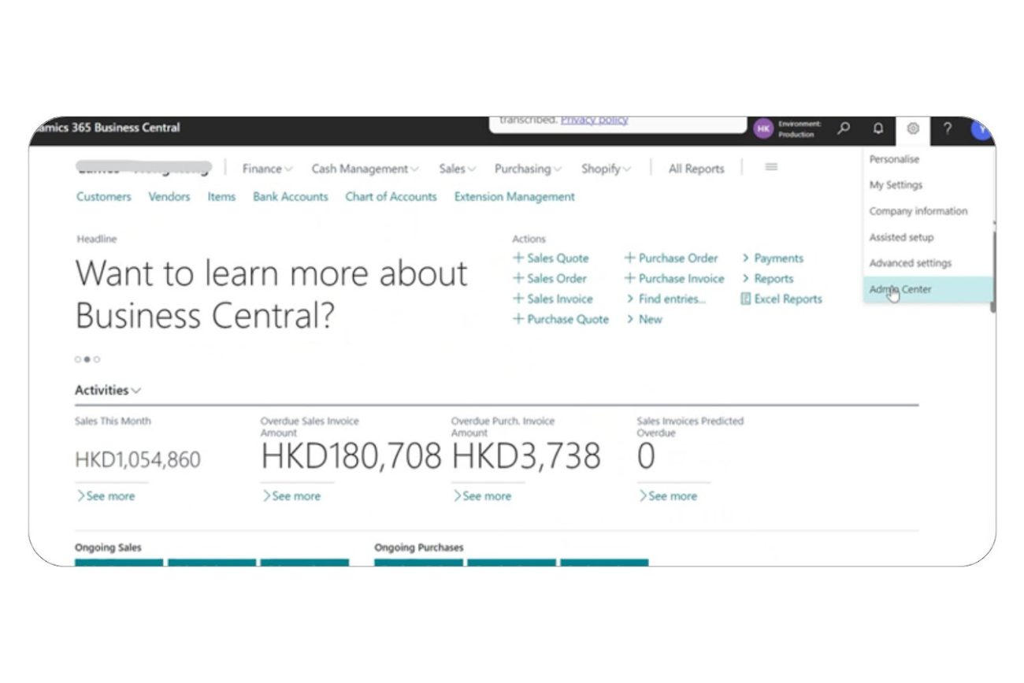Open the notifications bell icon
This screenshot has height=683, width=1024.
coord(878,128)
